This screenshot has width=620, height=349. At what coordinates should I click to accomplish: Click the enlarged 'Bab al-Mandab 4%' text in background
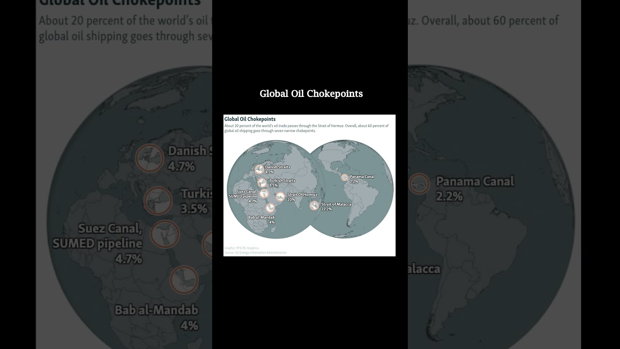coord(157,317)
